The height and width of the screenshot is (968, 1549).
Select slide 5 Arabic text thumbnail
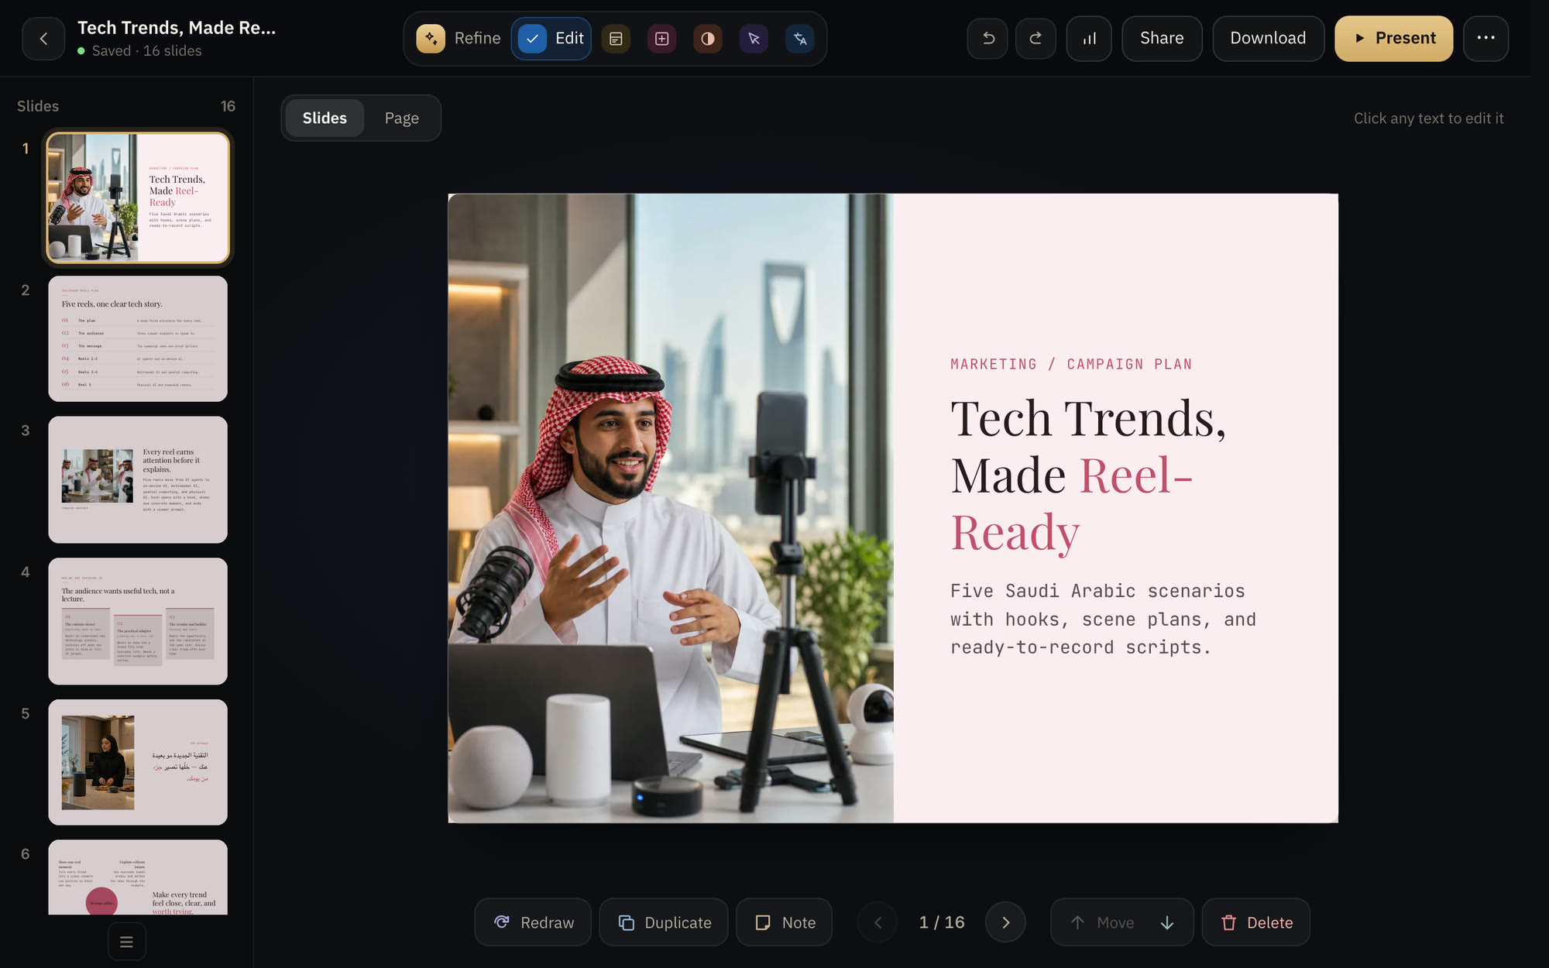(138, 762)
